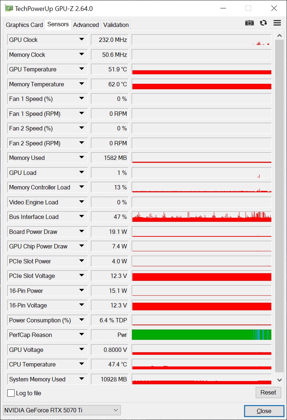Viewport: 287px width, 420px height.
Task: Switch to the Graphics Card tab
Action: coord(24,25)
